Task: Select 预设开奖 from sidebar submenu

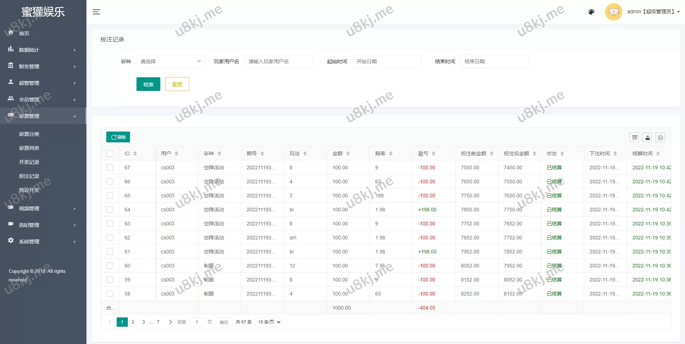Action: coord(29,190)
